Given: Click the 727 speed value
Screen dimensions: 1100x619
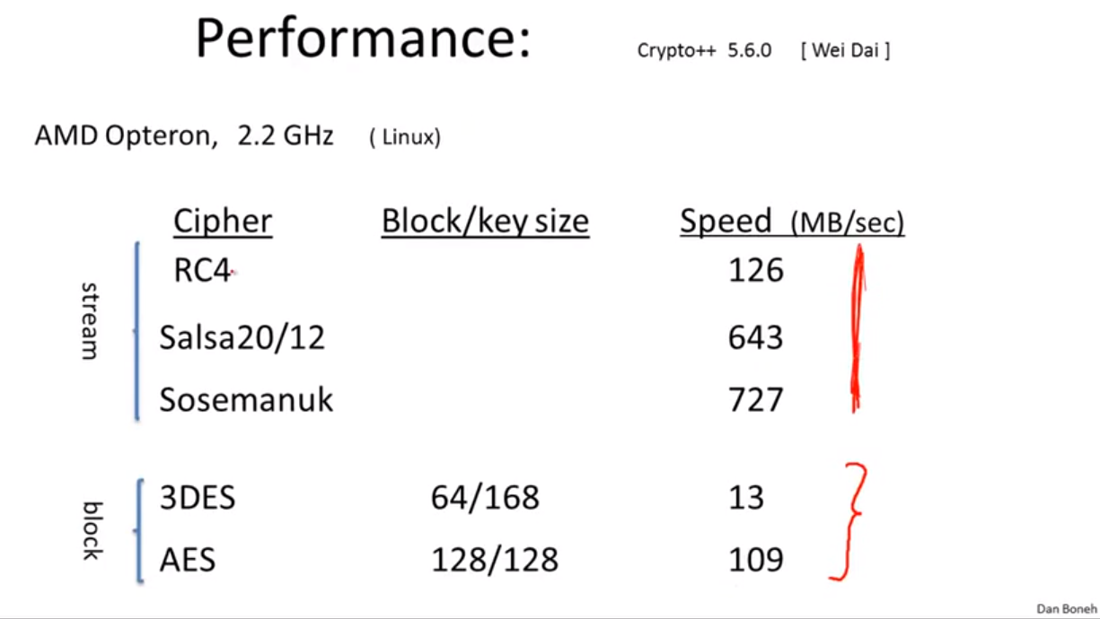Looking at the screenshot, I should (756, 400).
